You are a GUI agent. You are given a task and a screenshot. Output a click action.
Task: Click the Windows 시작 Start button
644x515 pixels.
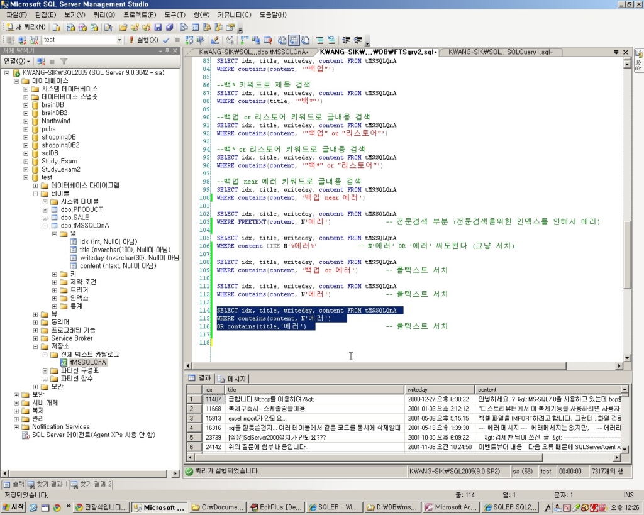pyautogui.click(x=13, y=507)
